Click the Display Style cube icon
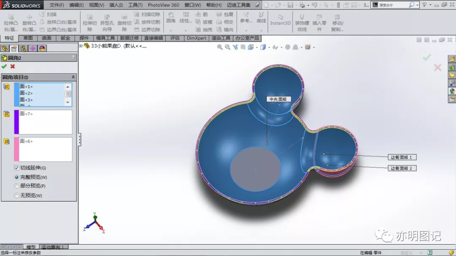 [263, 47]
